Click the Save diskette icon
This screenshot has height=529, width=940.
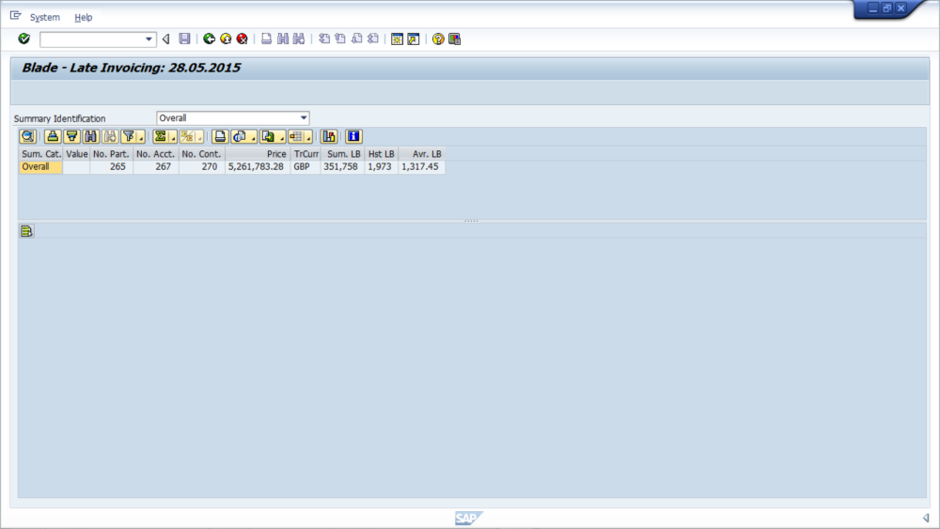[184, 39]
